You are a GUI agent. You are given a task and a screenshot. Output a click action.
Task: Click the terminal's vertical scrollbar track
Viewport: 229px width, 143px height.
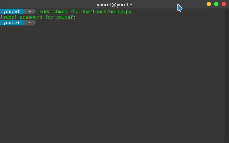[227, 76]
